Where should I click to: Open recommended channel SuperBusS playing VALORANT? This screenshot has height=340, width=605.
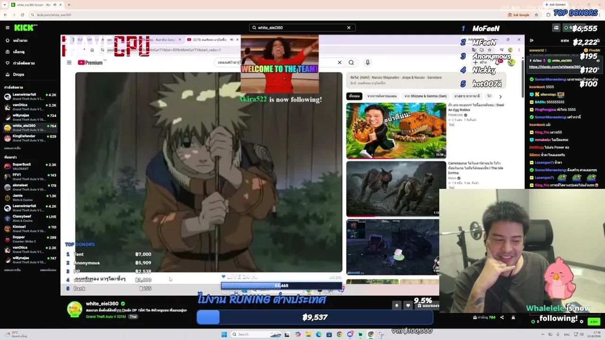click(30, 166)
